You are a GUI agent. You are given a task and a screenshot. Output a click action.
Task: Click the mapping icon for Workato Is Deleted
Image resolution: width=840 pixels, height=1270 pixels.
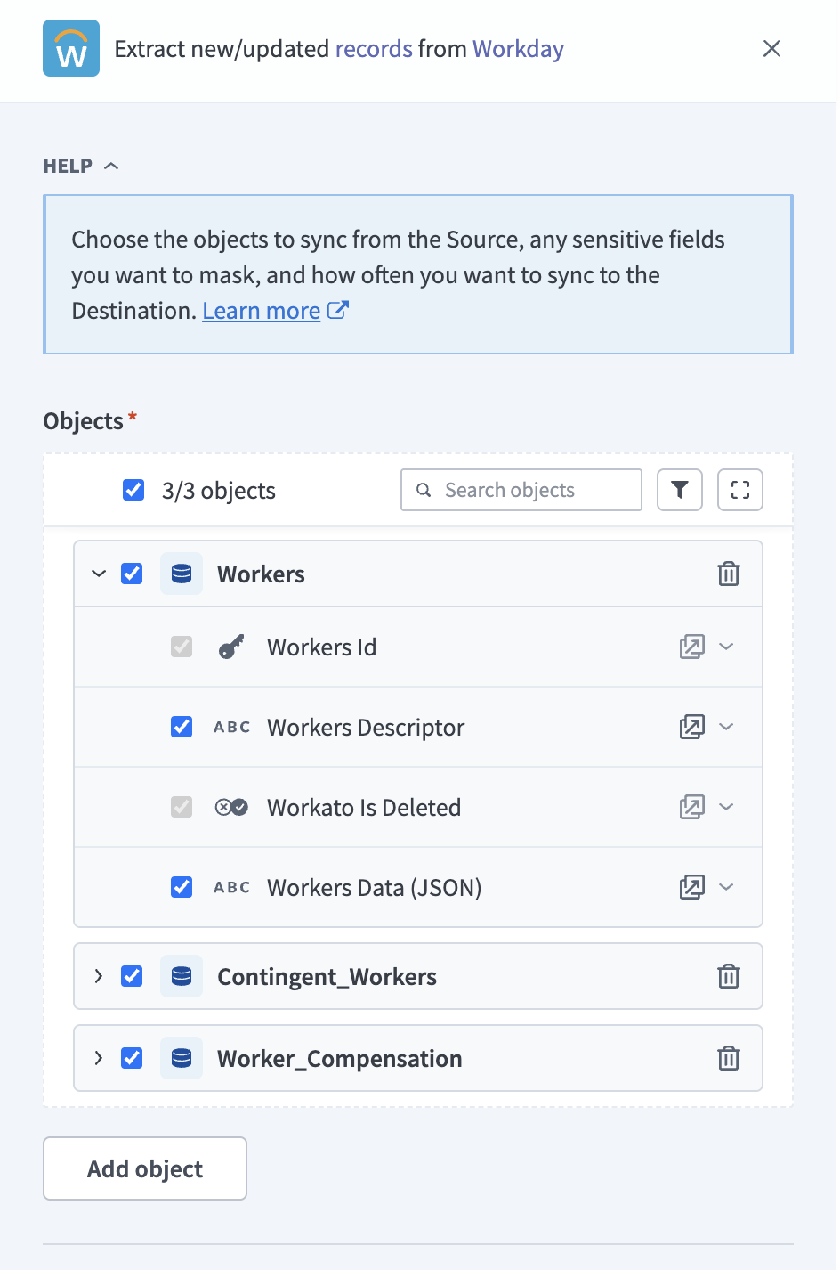692,807
